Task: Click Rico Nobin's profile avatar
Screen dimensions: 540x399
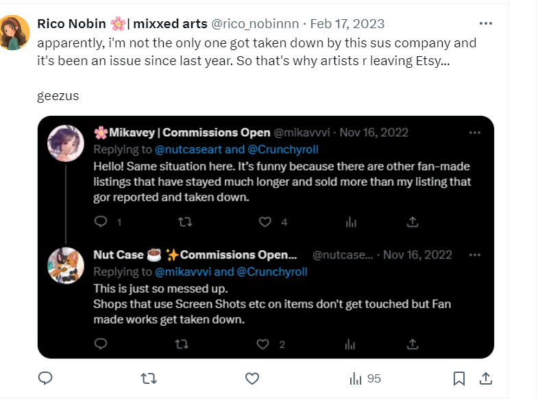Action: click(x=14, y=33)
